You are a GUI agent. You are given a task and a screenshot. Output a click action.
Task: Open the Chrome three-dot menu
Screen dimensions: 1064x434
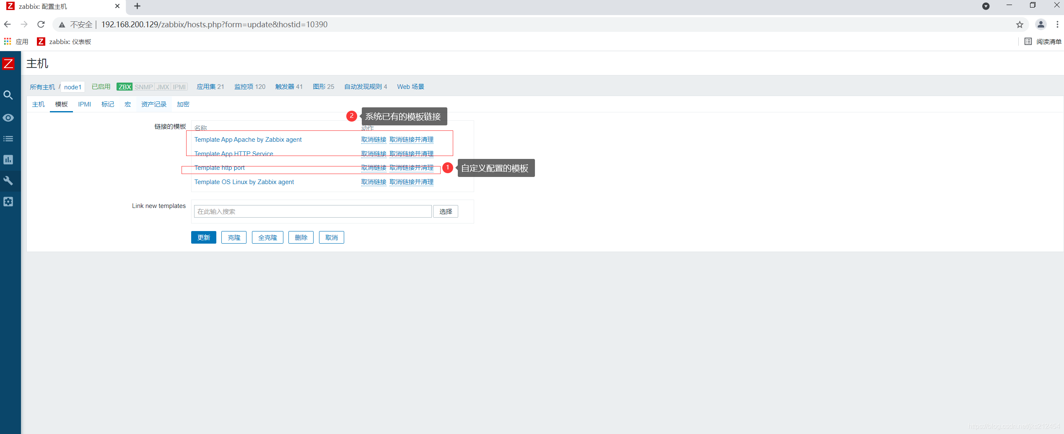coord(1057,25)
